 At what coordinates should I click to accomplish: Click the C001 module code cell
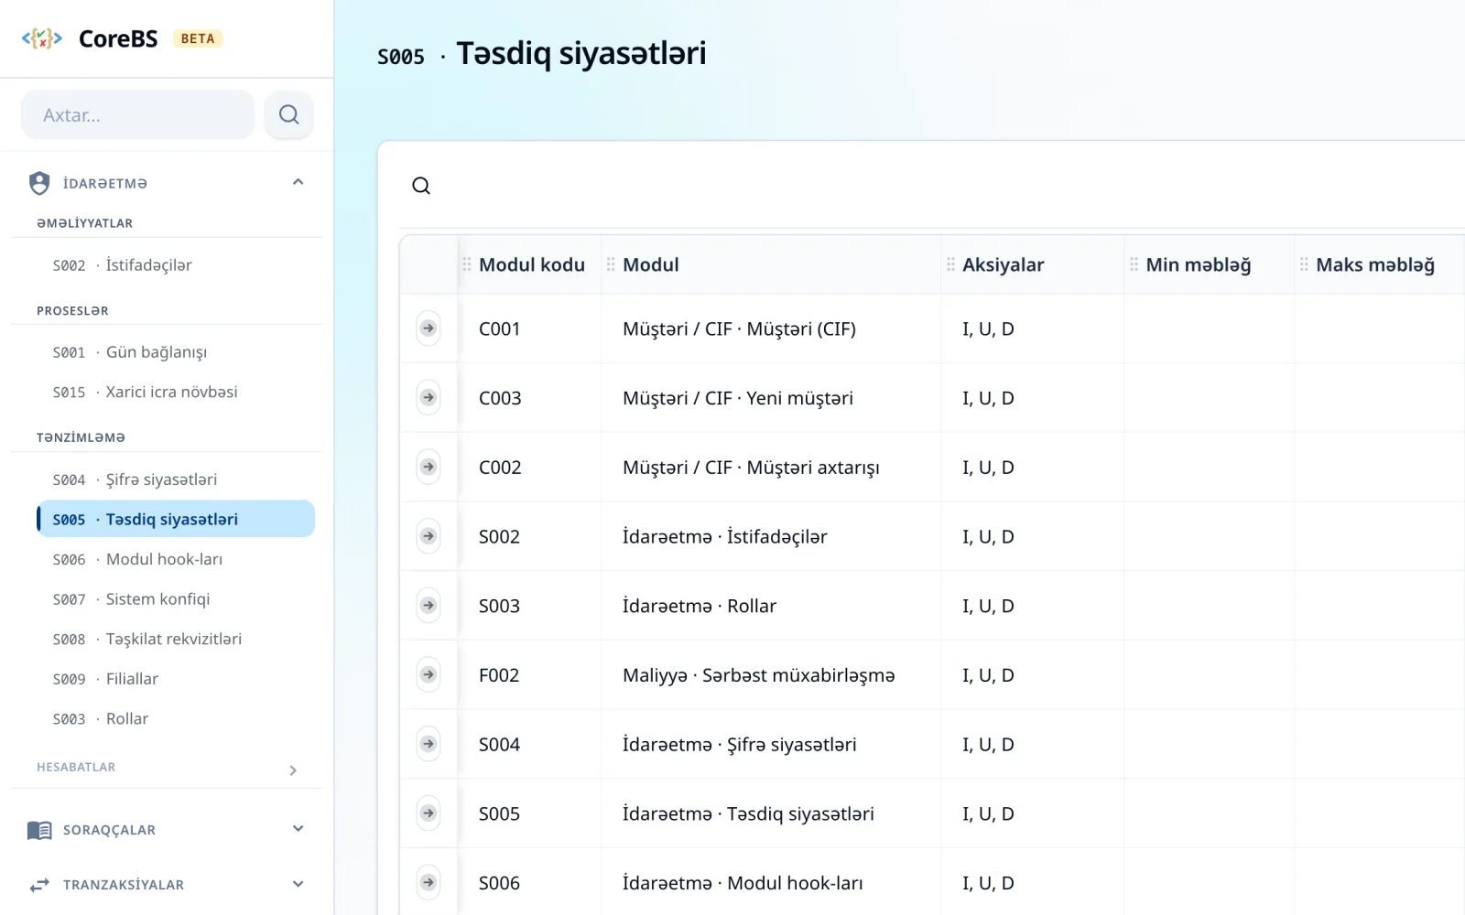[500, 328]
